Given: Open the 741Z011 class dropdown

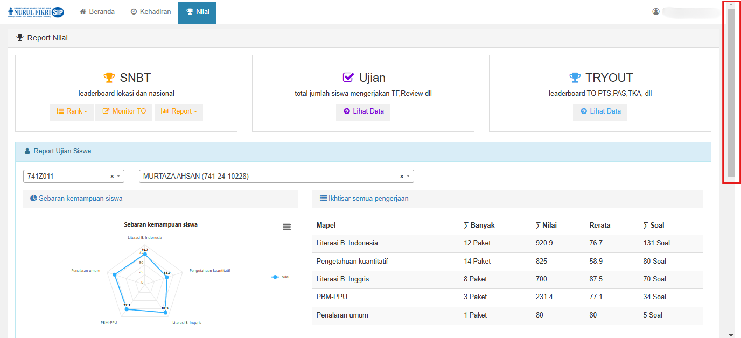Looking at the screenshot, I should [118, 177].
